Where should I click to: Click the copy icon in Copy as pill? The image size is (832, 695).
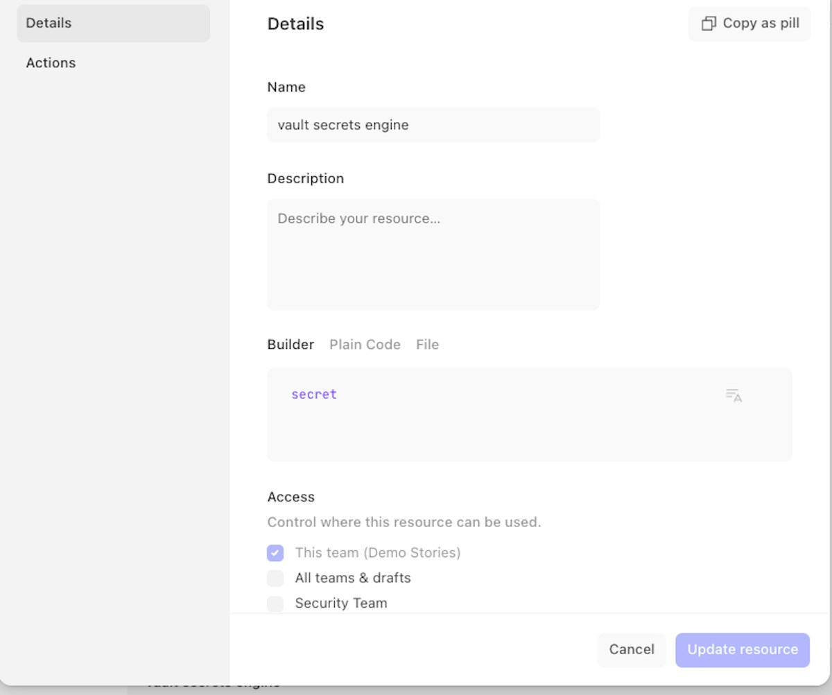click(x=709, y=24)
